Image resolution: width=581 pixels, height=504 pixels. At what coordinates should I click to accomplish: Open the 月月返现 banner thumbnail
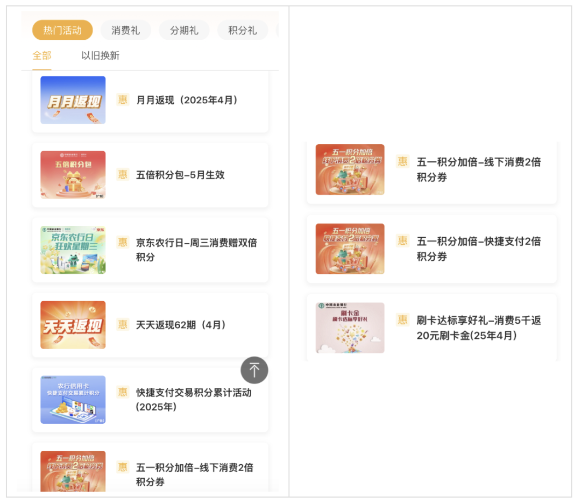73,100
